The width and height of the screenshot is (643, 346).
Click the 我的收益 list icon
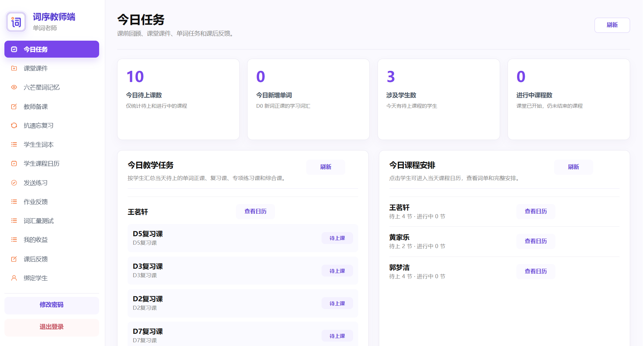[14, 240]
